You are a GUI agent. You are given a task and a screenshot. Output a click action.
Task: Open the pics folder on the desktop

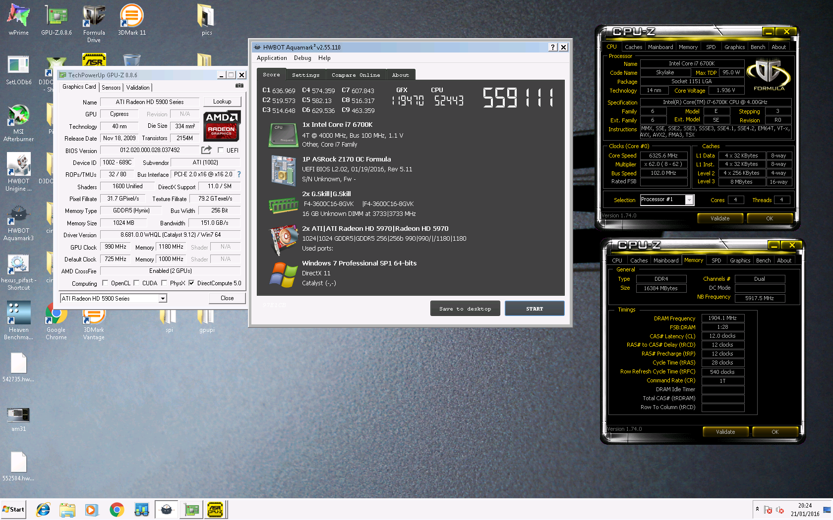coord(207,20)
